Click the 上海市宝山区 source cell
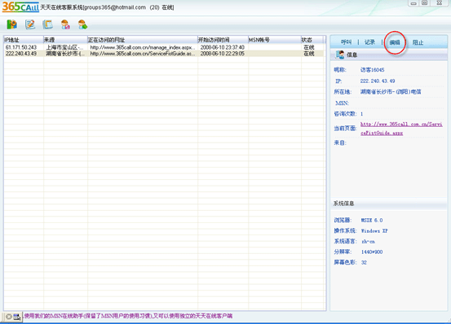451x324 pixels. pyautogui.click(x=64, y=47)
